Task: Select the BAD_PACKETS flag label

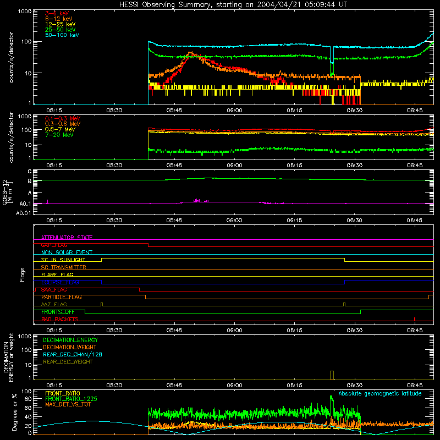Action: (60, 319)
